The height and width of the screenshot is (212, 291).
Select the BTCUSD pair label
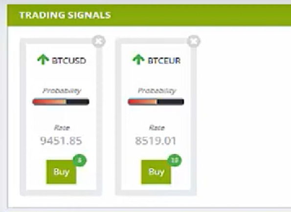pos(69,61)
